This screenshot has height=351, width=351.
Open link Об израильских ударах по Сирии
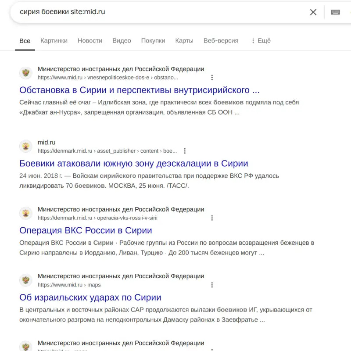90,297
